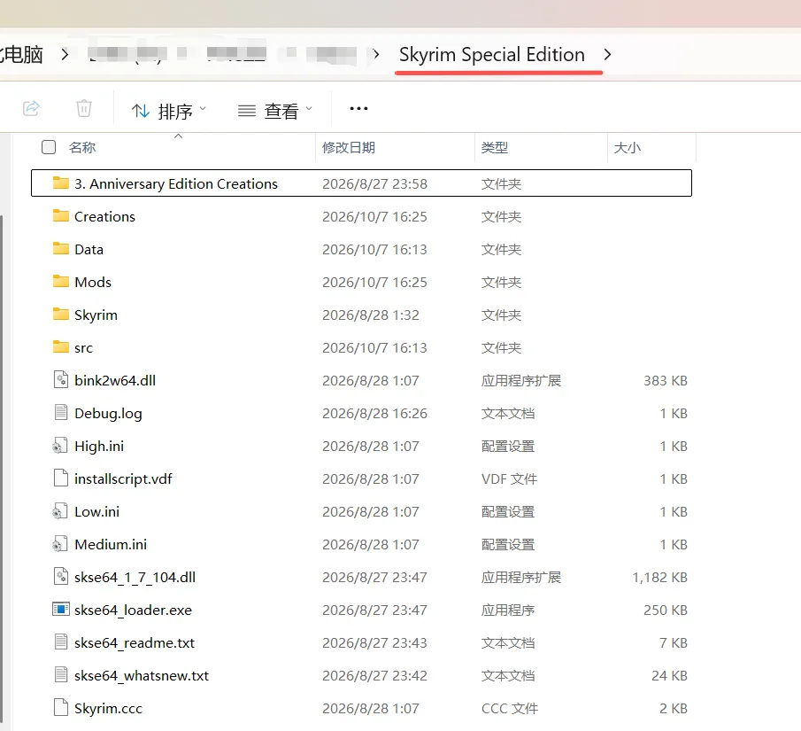Select the 'bink2w64.dll' file name

click(x=115, y=381)
